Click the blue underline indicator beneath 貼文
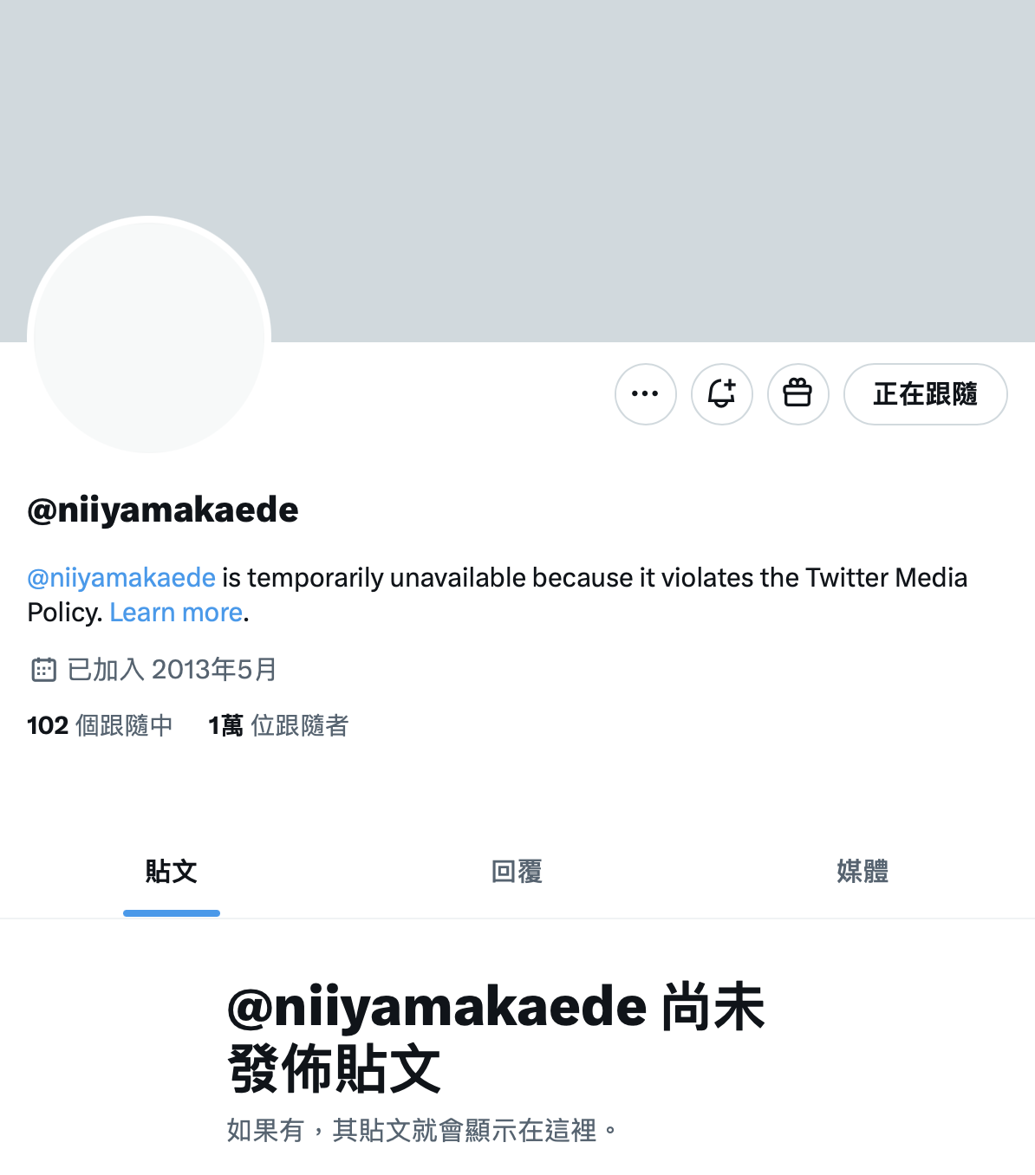This screenshot has height=1175, width=1035. click(x=172, y=913)
